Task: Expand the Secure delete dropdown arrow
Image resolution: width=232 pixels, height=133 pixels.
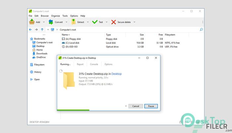Action: [134, 22]
